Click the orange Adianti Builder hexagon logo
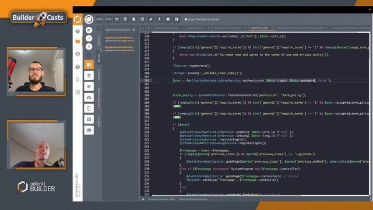This screenshot has width=373, height=210. point(78,19)
